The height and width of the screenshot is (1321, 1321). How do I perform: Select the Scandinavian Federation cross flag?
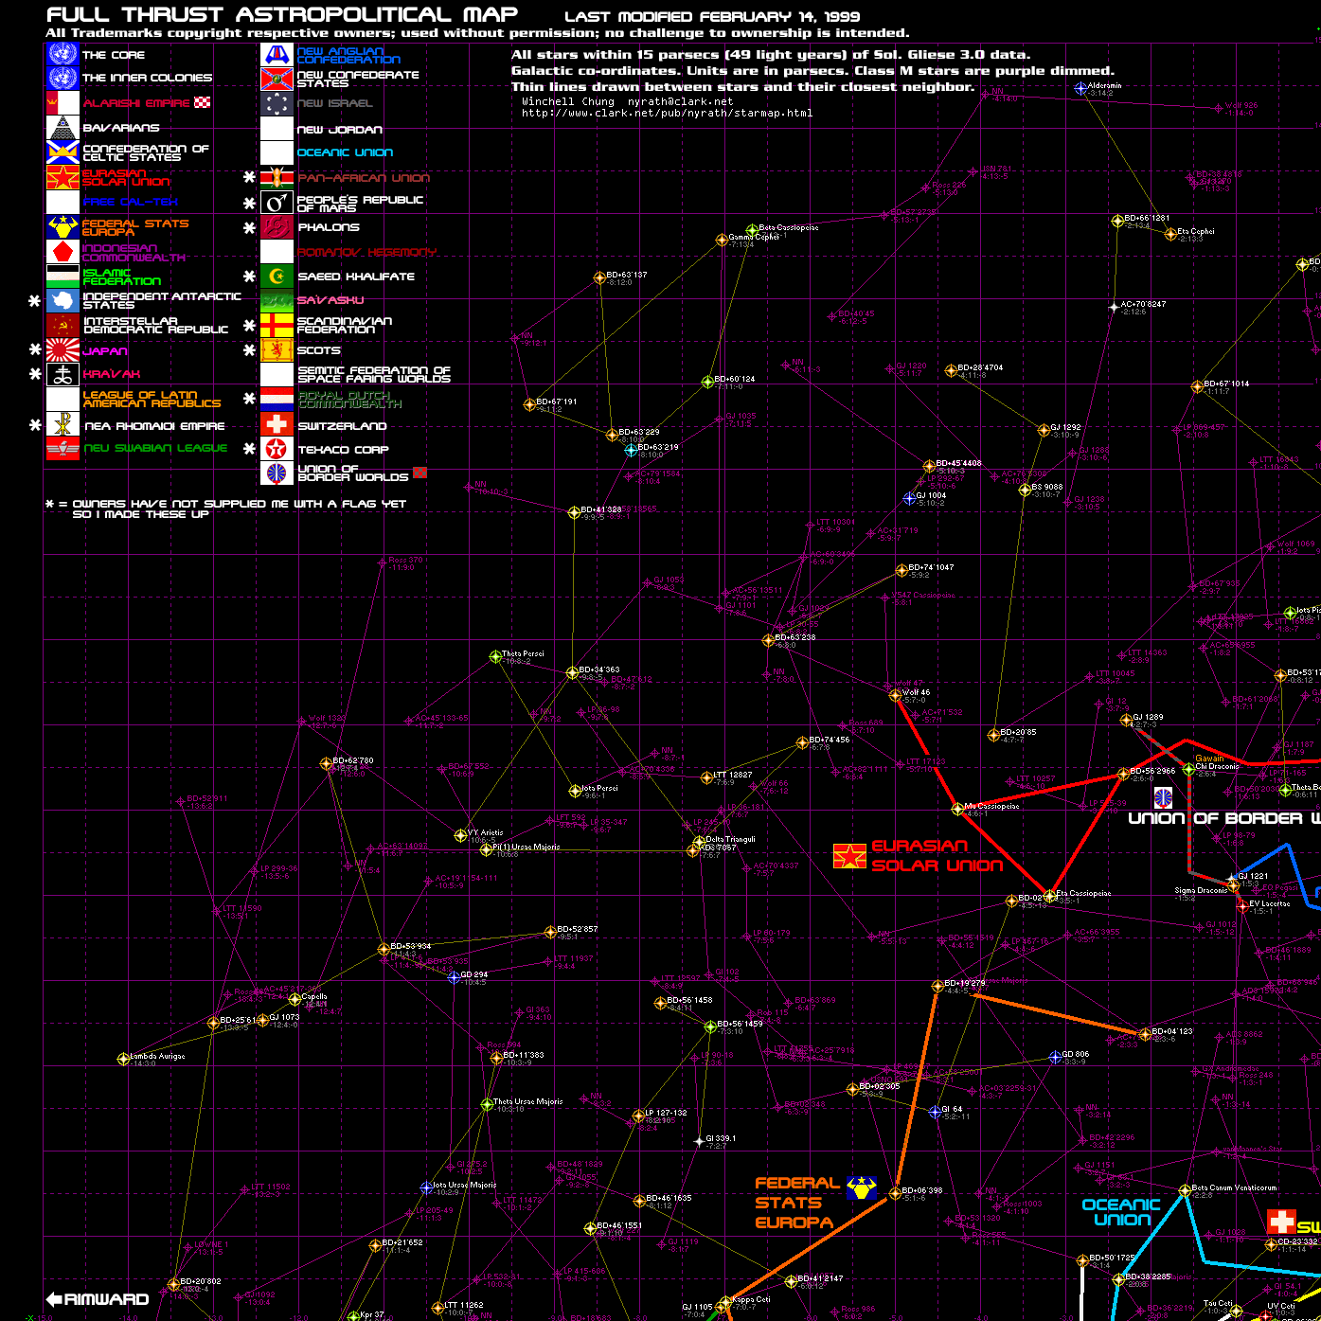[x=277, y=326]
